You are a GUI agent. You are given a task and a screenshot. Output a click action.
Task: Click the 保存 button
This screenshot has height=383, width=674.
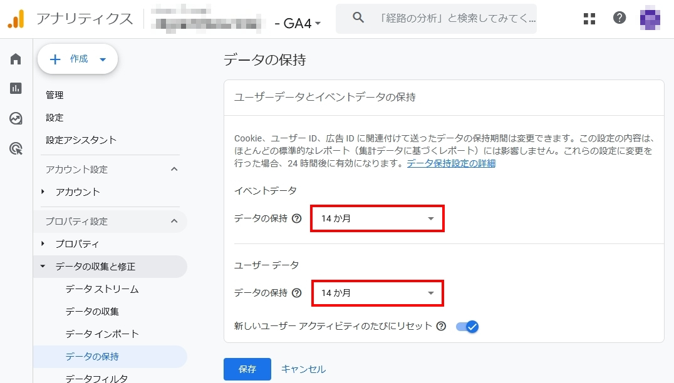click(247, 369)
